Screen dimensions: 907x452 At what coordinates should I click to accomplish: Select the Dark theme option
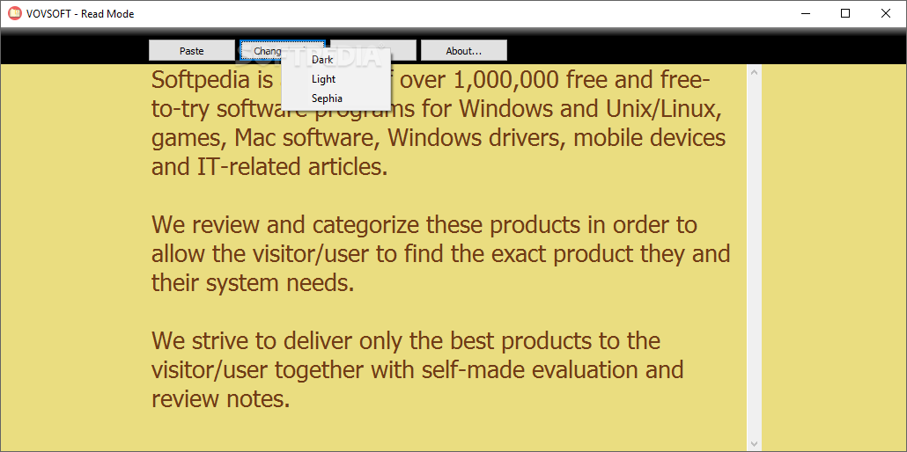pyautogui.click(x=336, y=60)
